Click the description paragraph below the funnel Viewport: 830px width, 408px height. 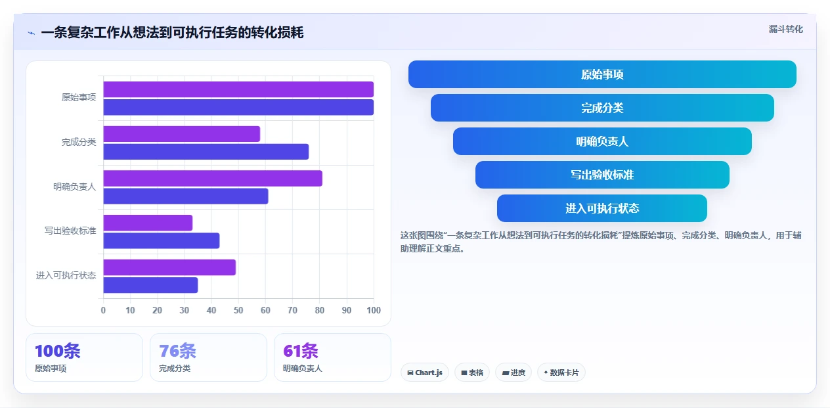[601, 242]
